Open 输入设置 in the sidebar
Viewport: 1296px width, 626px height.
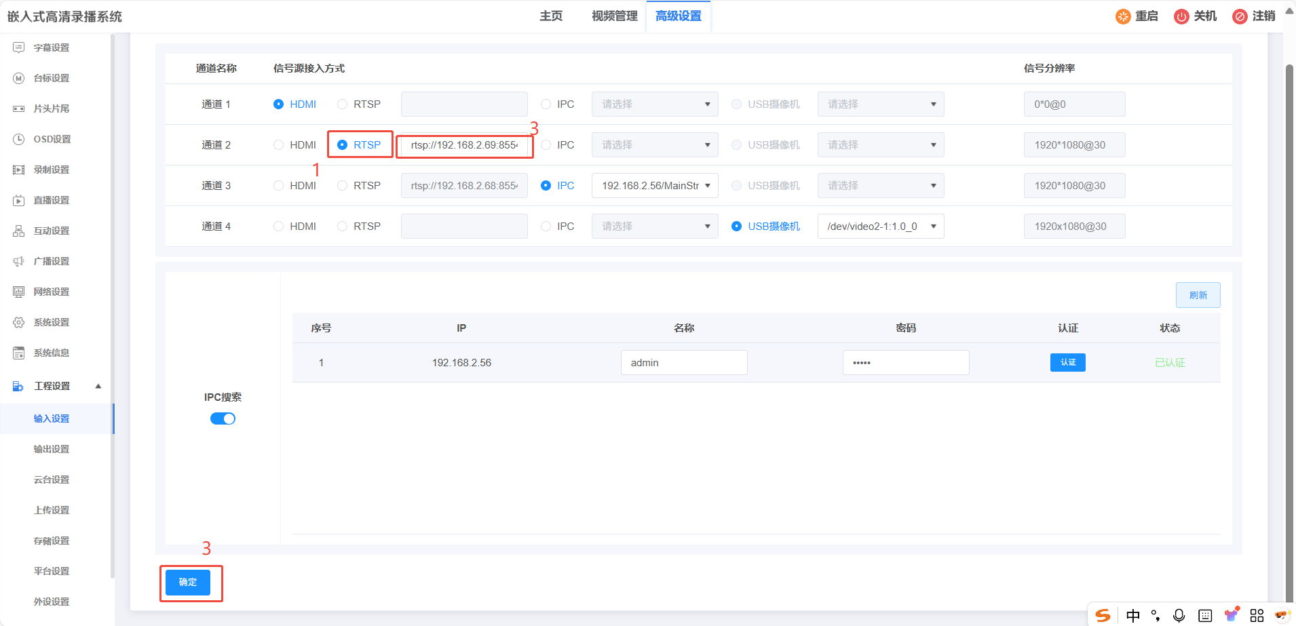click(x=52, y=418)
